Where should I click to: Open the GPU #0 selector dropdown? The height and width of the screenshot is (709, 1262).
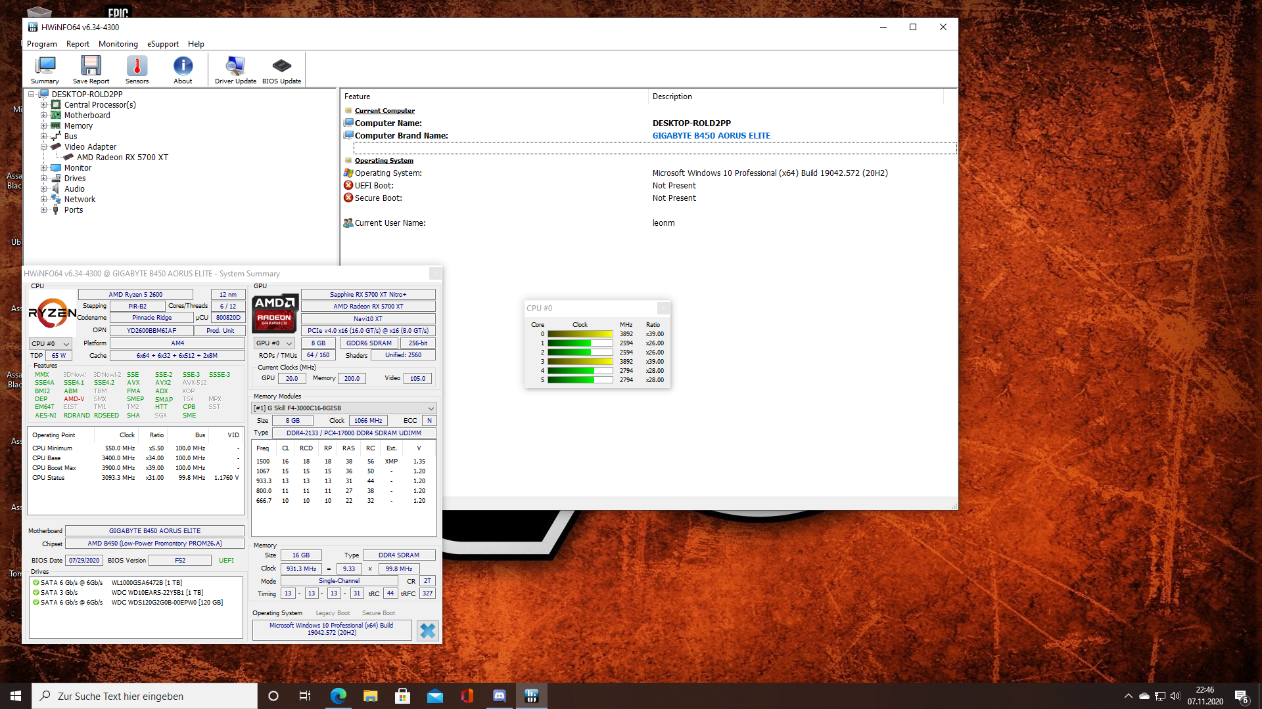click(x=274, y=343)
